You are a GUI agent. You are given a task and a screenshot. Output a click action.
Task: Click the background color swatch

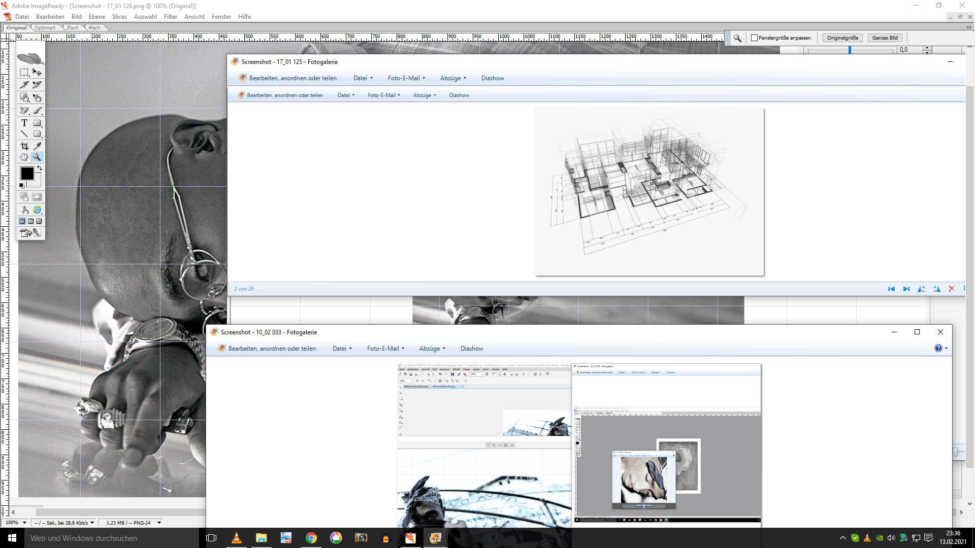(37, 183)
